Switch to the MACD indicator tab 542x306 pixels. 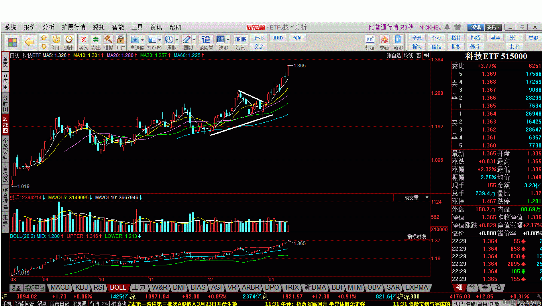tap(60, 287)
